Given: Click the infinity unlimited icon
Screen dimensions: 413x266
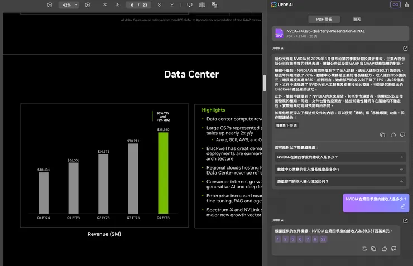Looking at the screenshot, I should 395,4.
